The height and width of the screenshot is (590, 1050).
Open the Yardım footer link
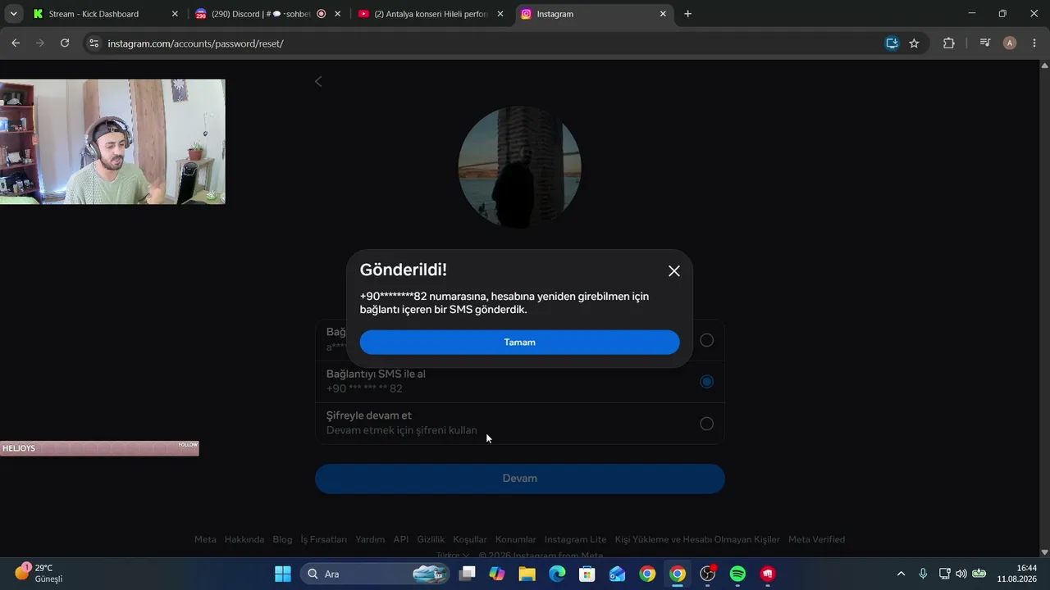pyautogui.click(x=370, y=539)
